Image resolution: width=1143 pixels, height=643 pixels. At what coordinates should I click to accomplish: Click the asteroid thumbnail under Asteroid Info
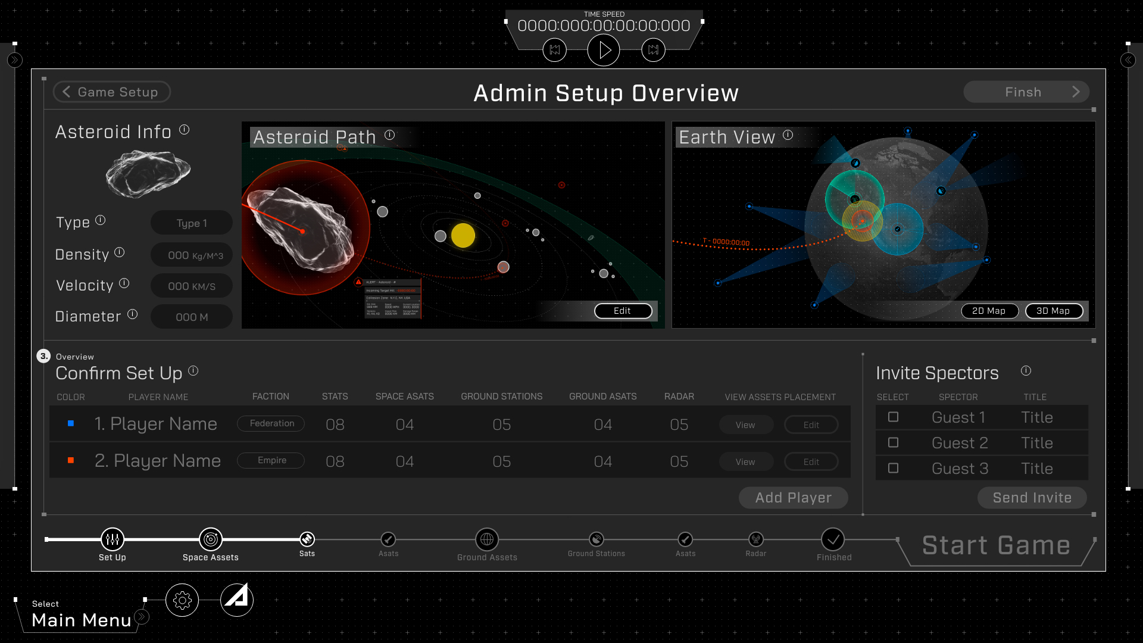(x=147, y=173)
